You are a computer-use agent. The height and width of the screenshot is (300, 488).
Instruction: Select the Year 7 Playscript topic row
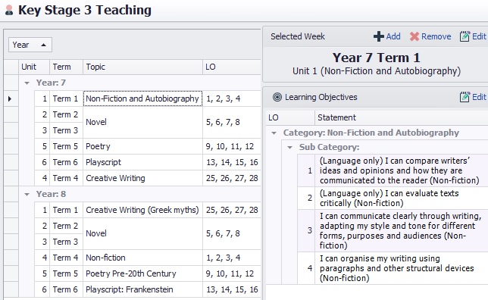[143, 162]
